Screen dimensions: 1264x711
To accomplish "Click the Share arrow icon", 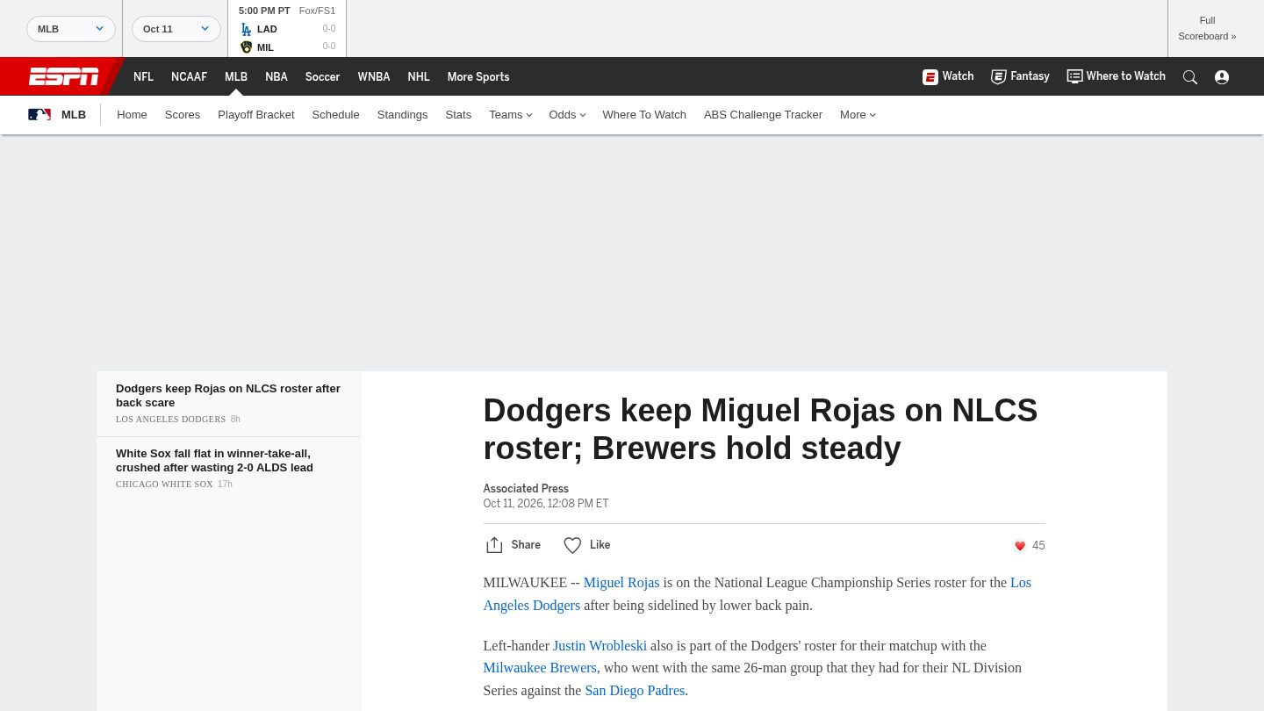I will point(494,545).
